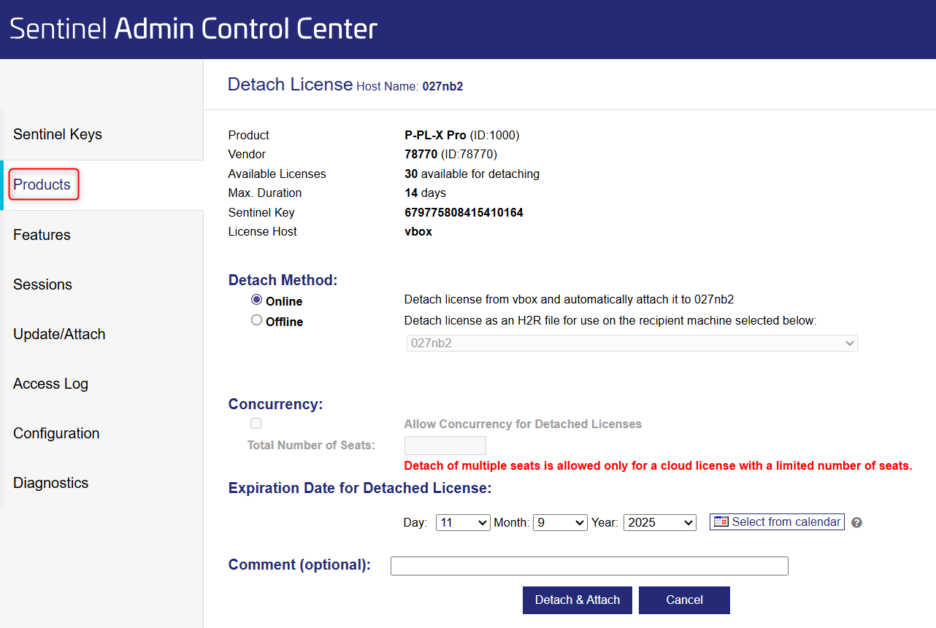Screen dimensions: 936x628
Task: Select the Online detach method
Action: point(256,300)
